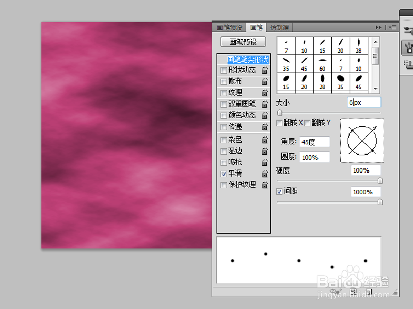Click the brush tip list scrollbar thumb

click(376, 56)
